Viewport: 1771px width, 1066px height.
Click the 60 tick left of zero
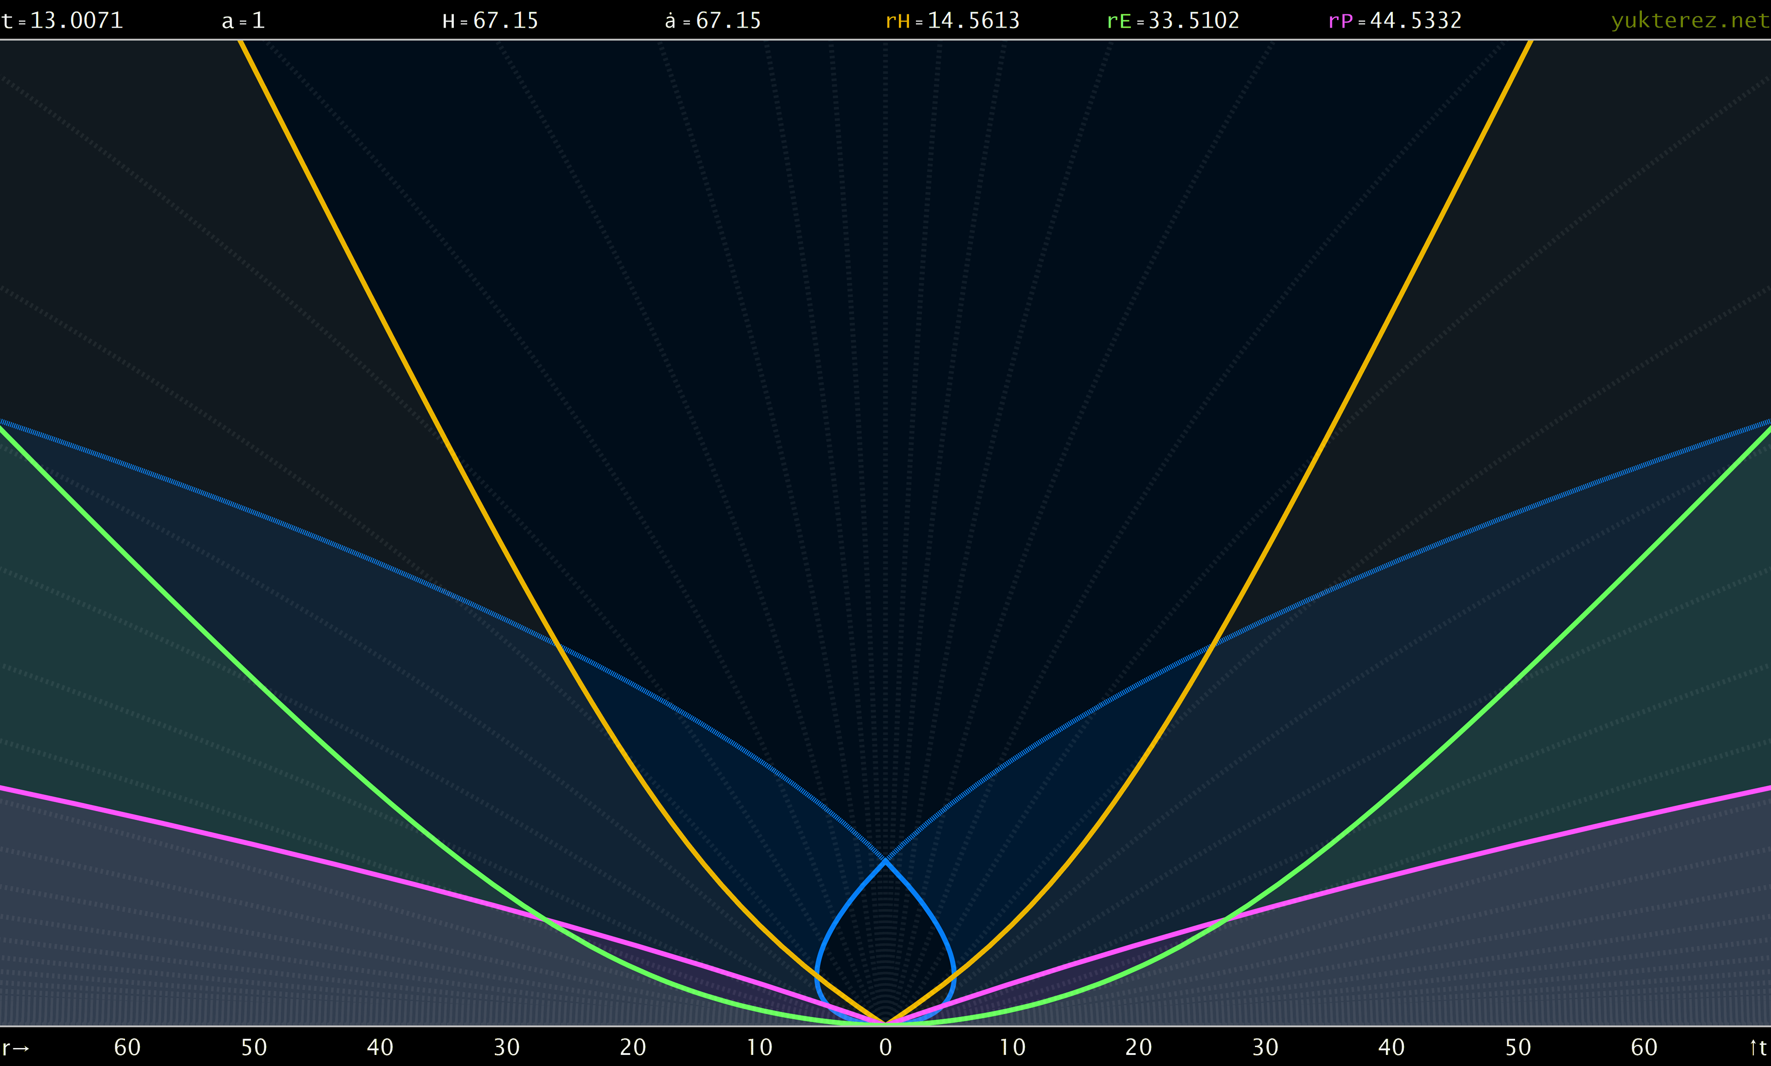coord(127,1047)
